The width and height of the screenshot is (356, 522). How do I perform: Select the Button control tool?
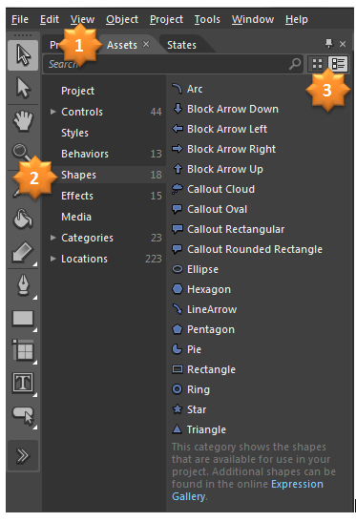point(23,415)
